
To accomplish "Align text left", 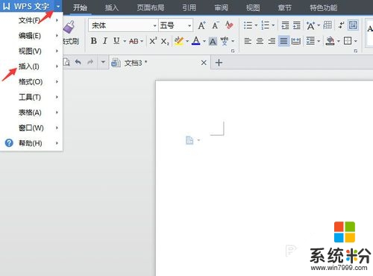I will 248,41.
